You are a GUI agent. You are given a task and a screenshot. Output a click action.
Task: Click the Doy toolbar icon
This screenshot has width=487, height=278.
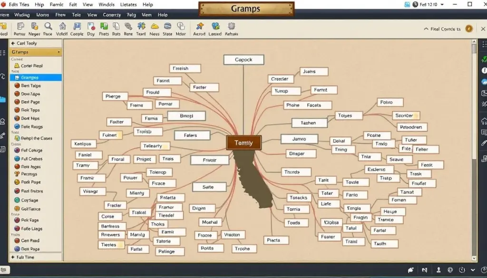click(x=91, y=26)
